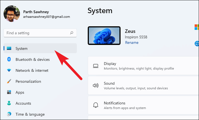Screen dimensions: 199x120
Task: Click the Parth Sawhney account name
Action: pos(36,12)
